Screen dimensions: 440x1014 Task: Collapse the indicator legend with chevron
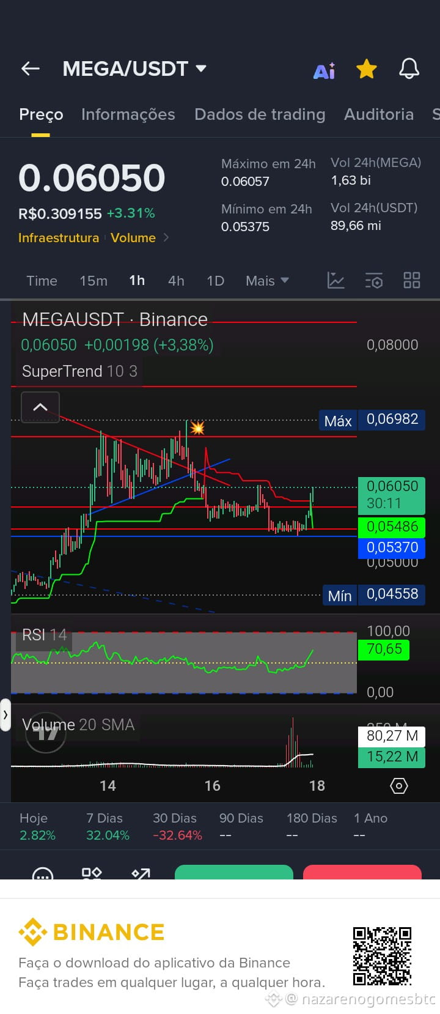pyautogui.click(x=40, y=407)
